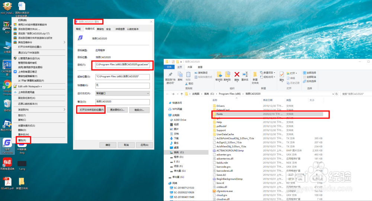Switch to 详细信息 tab in Properties dialog
Screen dimensions: 372x201
120,29
